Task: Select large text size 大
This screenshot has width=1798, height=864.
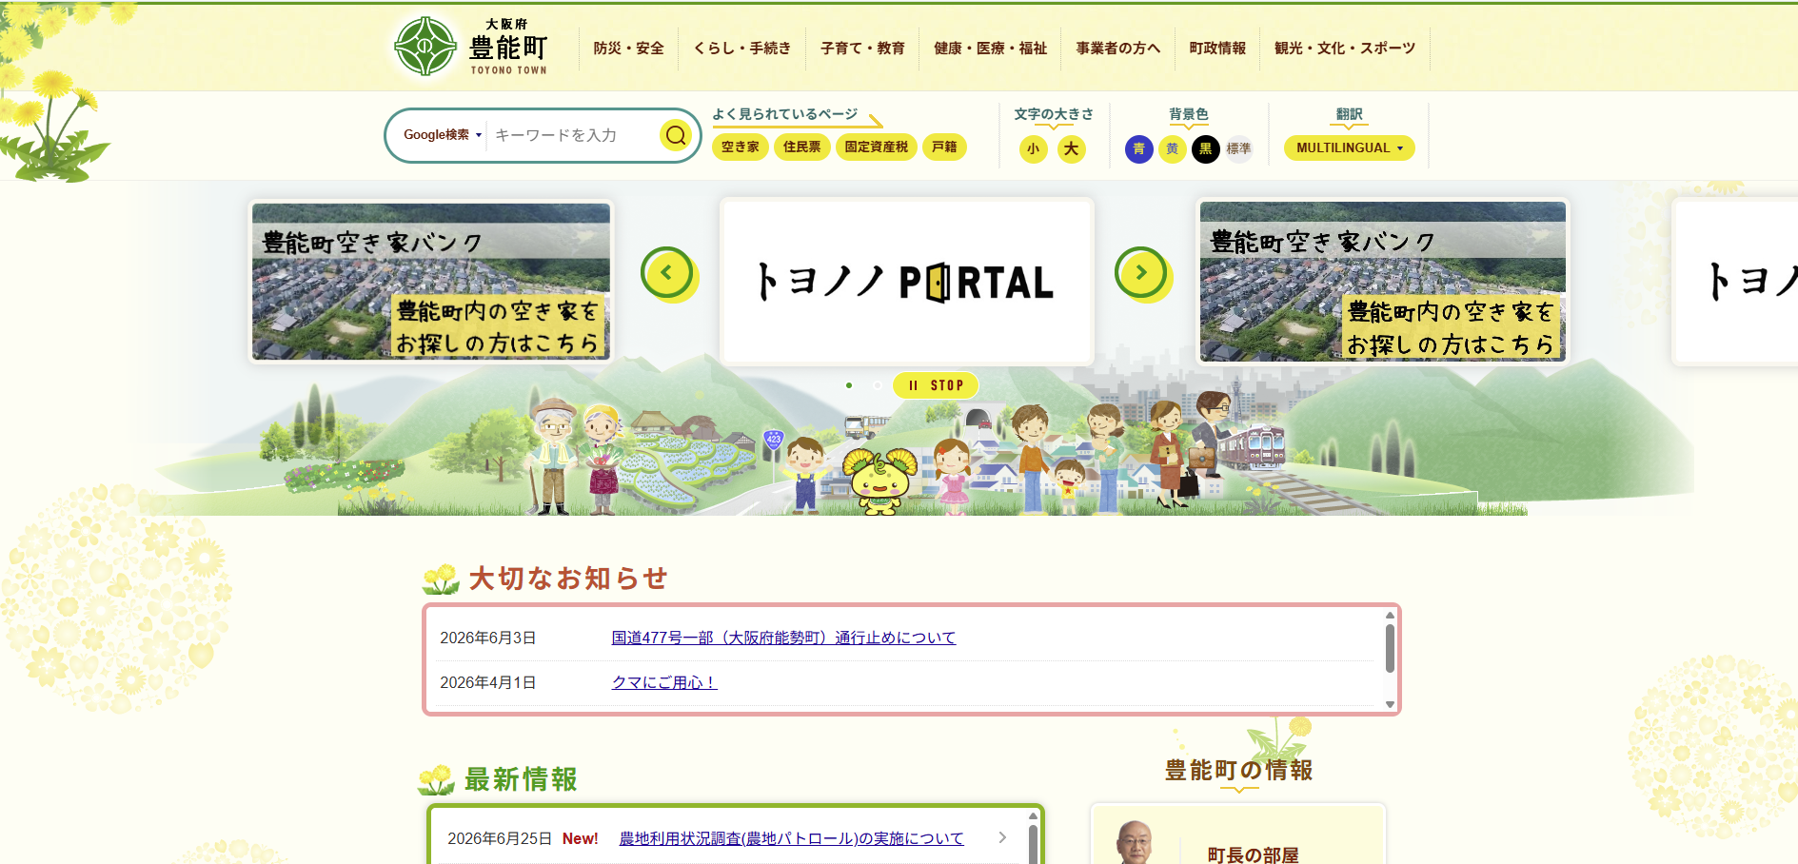Action: point(1072,148)
